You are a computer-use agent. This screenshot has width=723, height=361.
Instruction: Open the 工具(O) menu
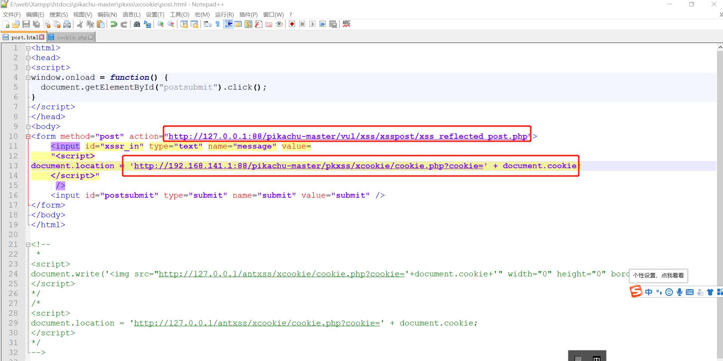pos(179,14)
